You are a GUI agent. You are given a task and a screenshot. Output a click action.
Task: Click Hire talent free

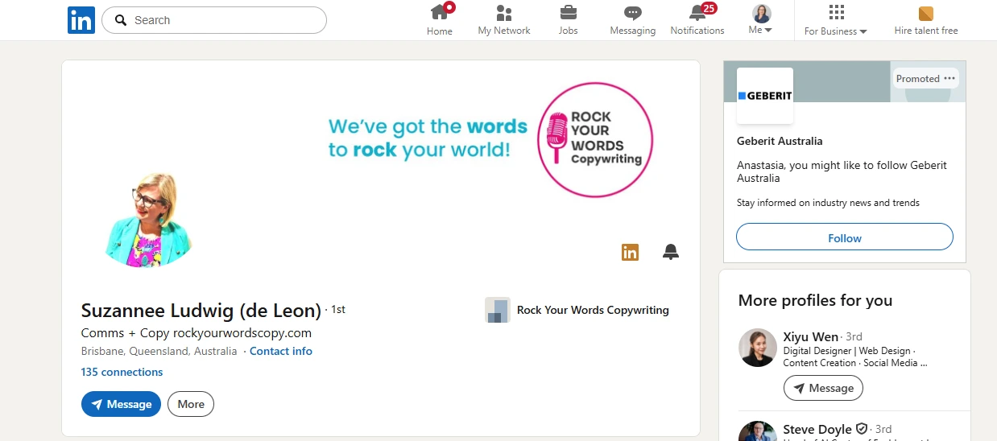pyautogui.click(x=926, y=20)
